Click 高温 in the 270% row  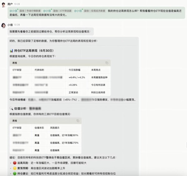coord(37,143)
